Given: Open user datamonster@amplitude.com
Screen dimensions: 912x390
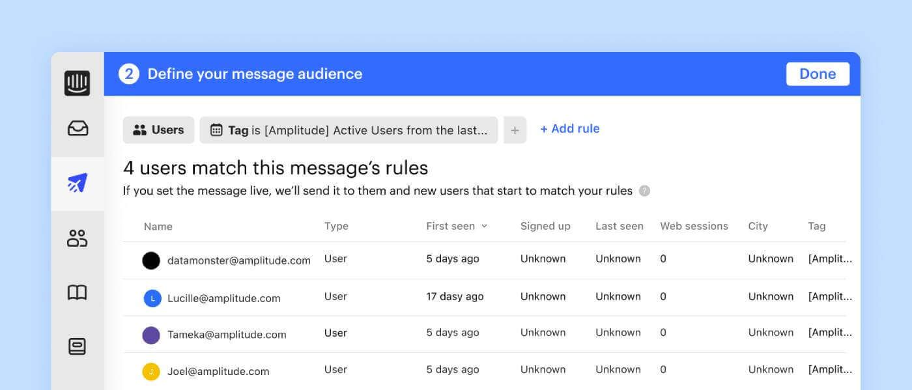Looking at the screenshot, I should coord(239,260).
